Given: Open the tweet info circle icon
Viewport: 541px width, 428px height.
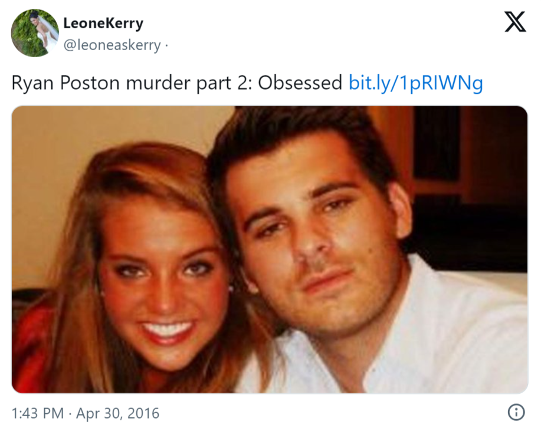Looking at the screenshot, I should tap(516, 411).
